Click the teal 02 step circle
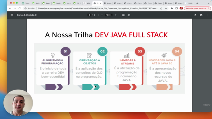This screenshot has width=212, height=119. (102, 52)
